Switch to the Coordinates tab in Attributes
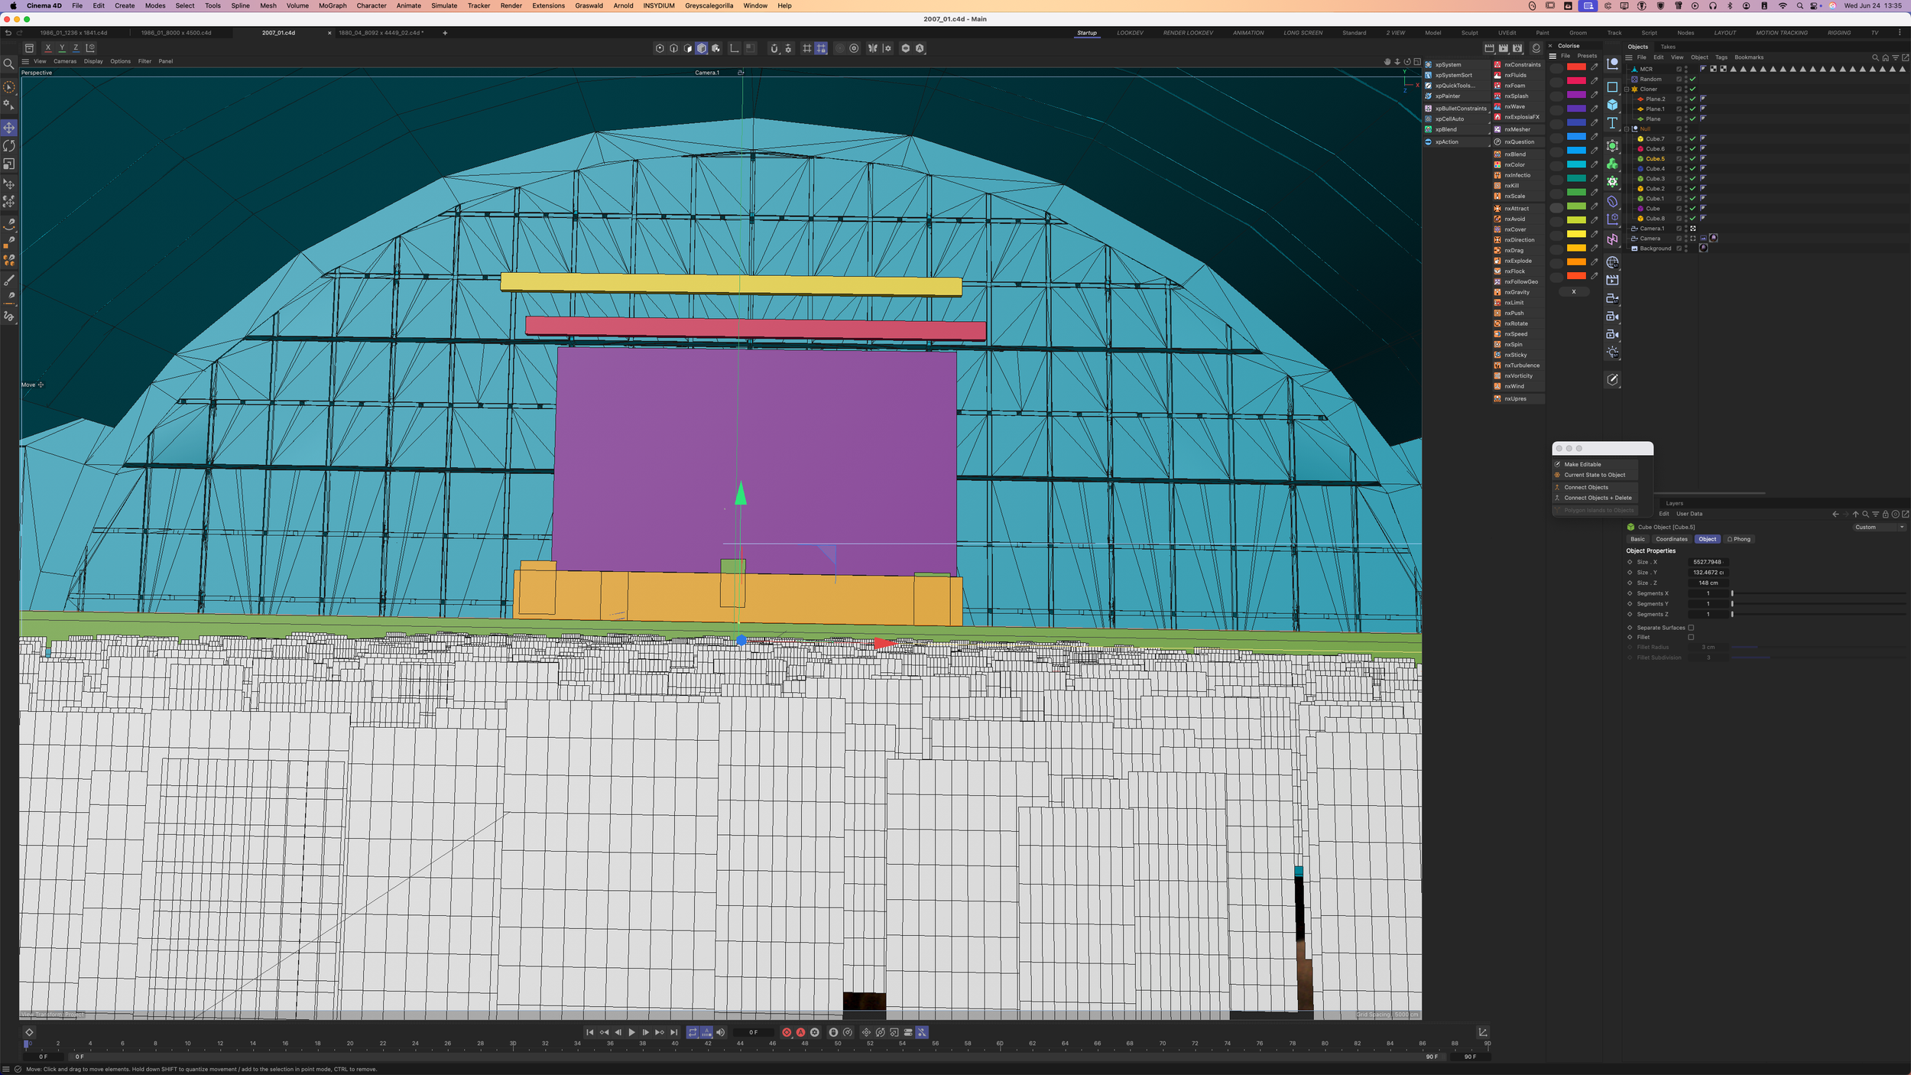Screen dimensions: 1911x1075 tap(1672, 539)
